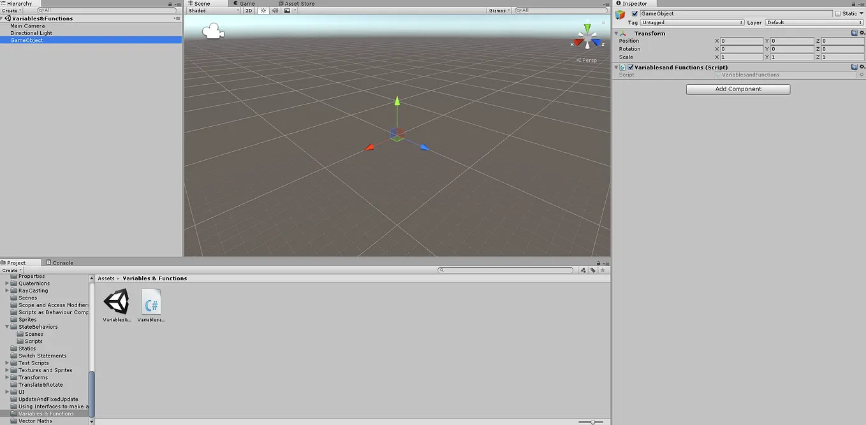Open the Tag dropdown

692,22
